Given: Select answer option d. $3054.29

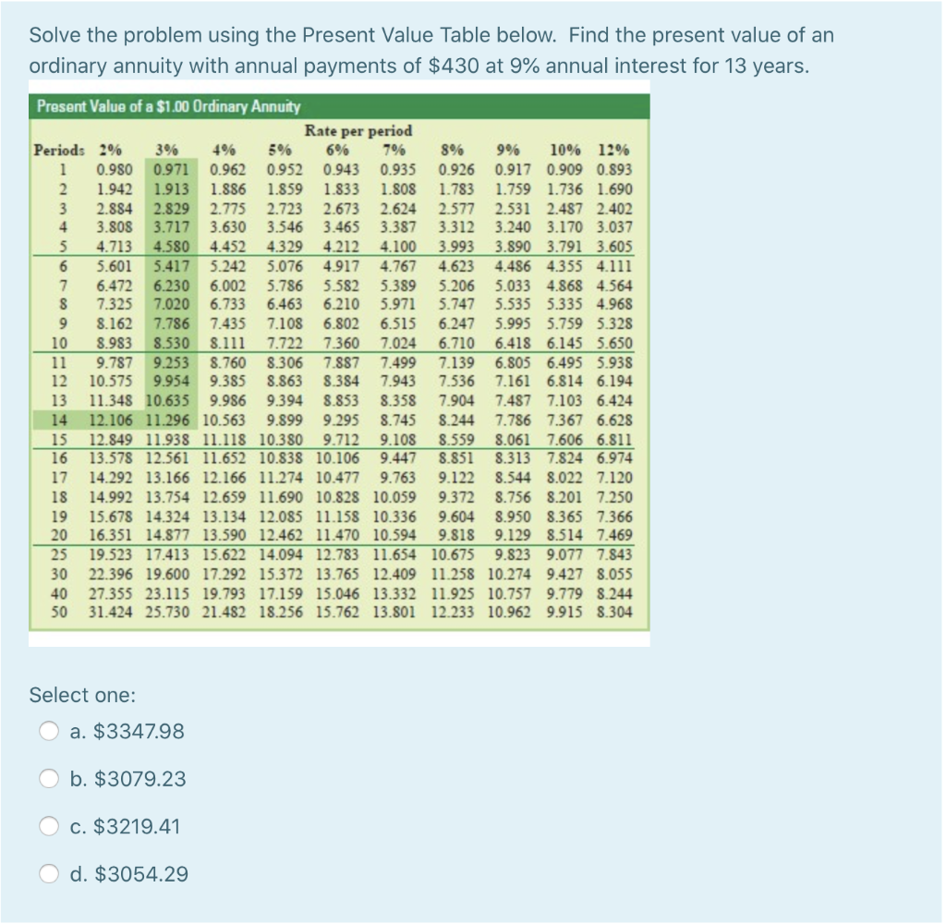Looking at the screenshot, I should tap(51, 872).
